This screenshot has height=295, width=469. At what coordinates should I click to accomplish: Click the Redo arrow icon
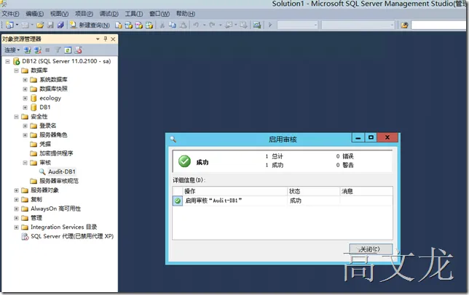click(x=212, y=25)
